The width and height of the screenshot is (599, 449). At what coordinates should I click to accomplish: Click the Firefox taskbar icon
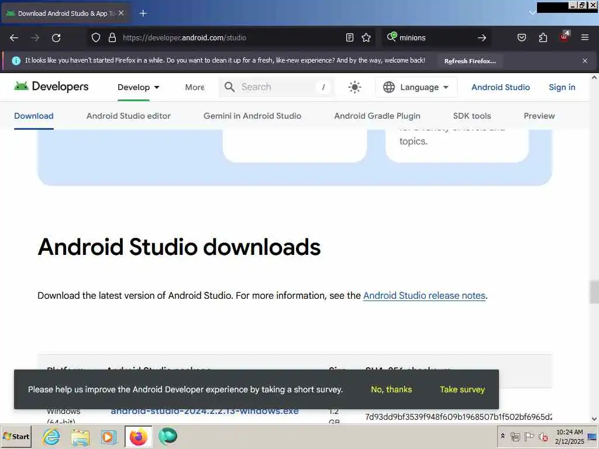138,437
